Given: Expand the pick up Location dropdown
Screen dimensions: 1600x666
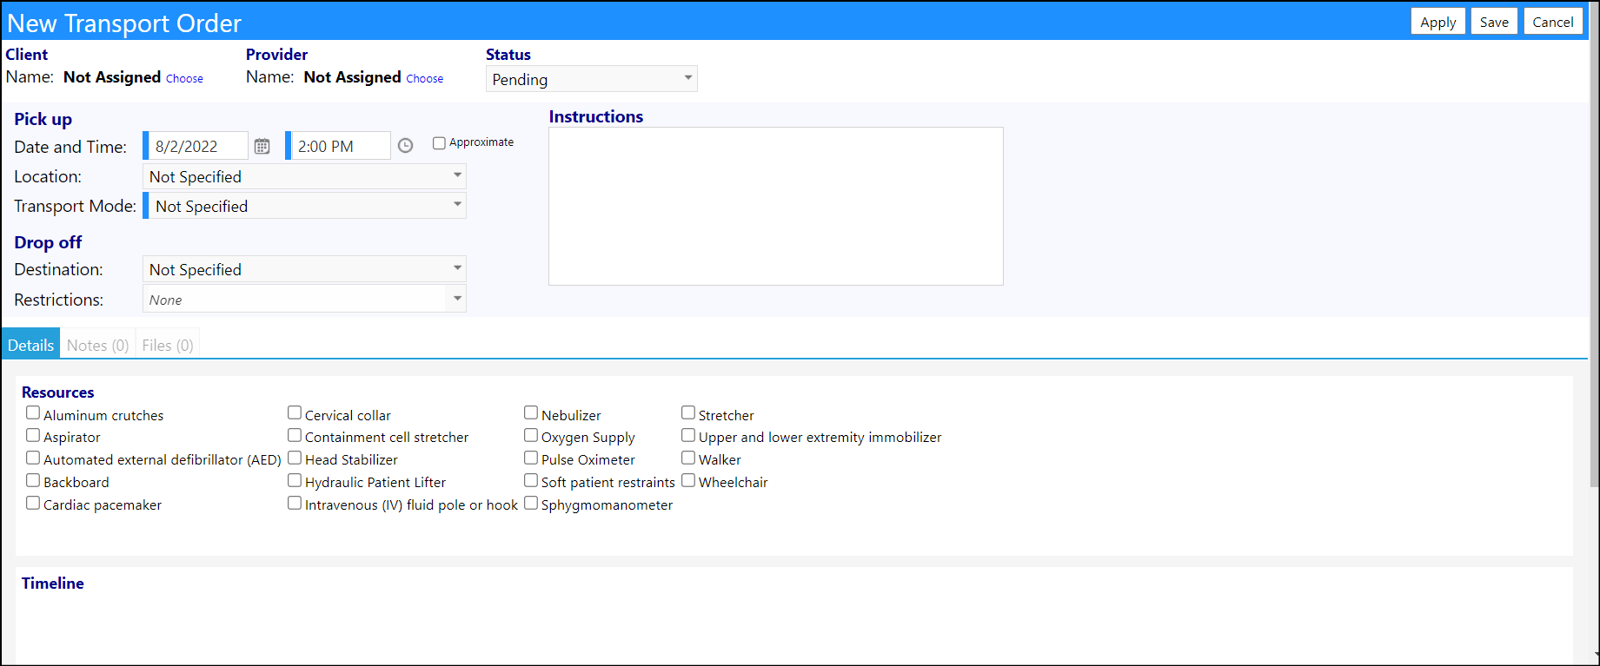Looking at the screenshot, I should [304, 176].
